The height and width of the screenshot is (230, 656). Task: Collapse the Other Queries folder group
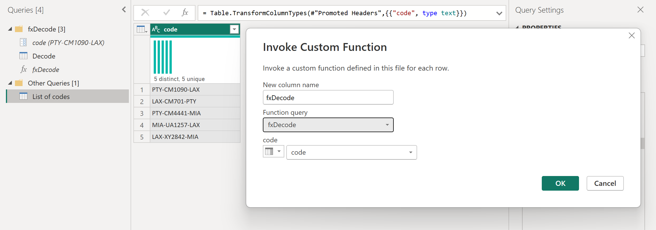click(10, 83)
